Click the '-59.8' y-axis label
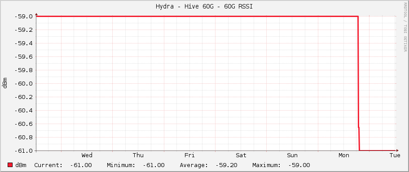The image size is (409, 172). pos(23,70)
